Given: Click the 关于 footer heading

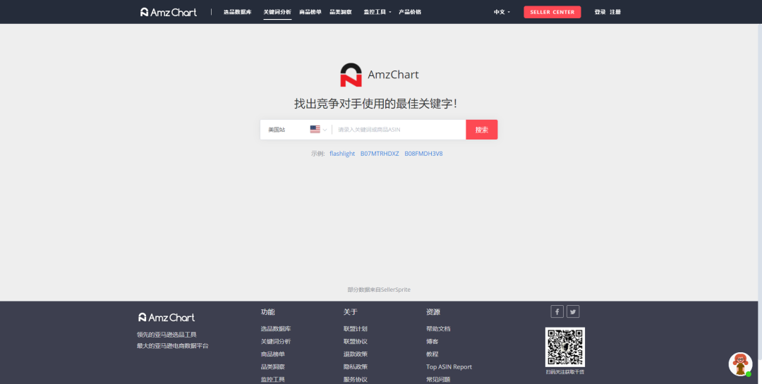Looking at the screenshot, I should tap(351, 311).
